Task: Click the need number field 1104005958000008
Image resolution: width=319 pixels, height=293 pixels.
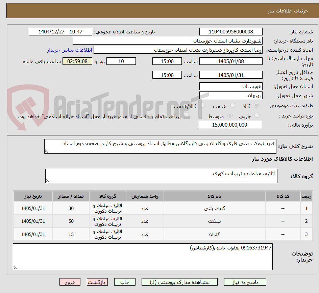Action: (x=231, y=32)
